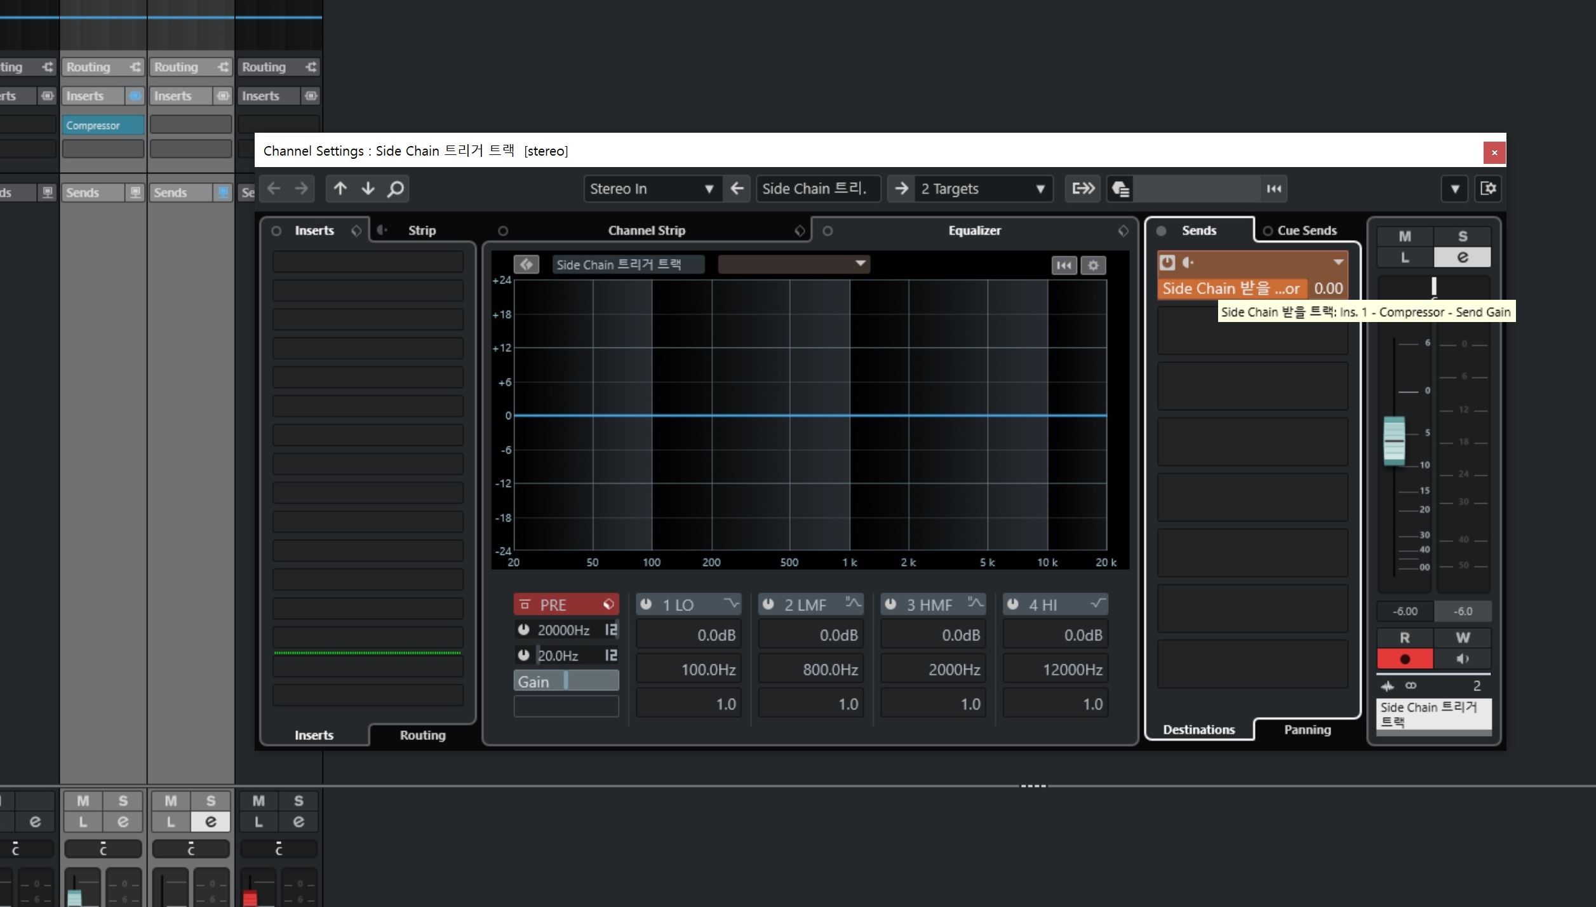The height and width of the screenshot is (907, 1596).
Task: Go to previous channel up arrow
Action: click(x=340, y=189)
